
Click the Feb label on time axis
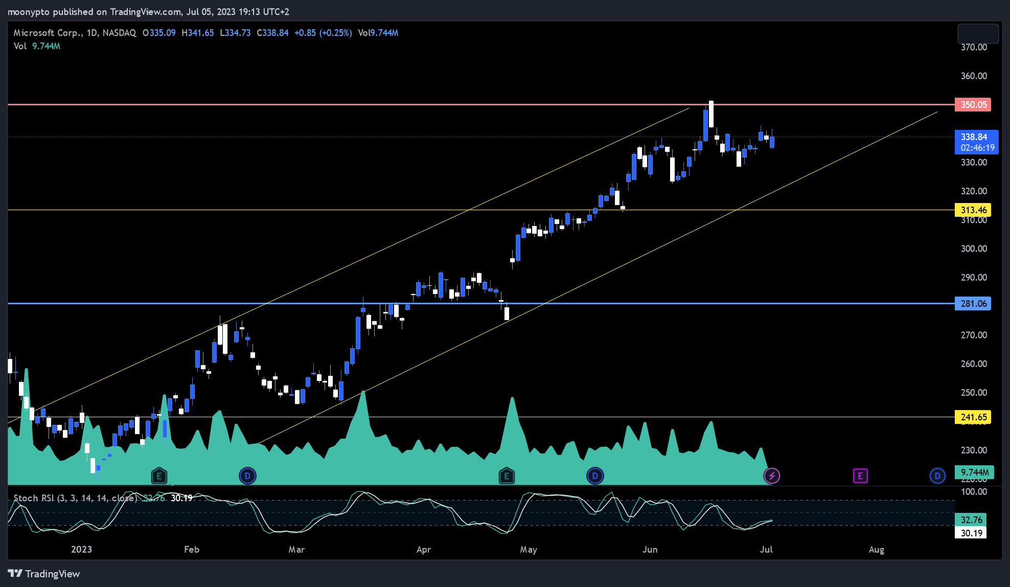(x=192, y=550)
